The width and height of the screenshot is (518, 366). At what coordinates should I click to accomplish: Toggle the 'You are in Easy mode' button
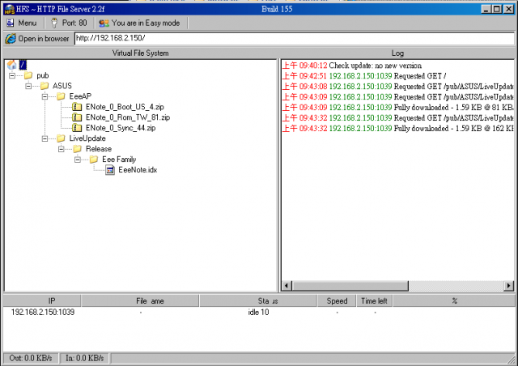coord(139,23)
